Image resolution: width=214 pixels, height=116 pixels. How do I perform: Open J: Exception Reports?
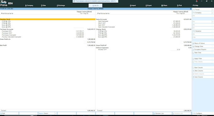202,50
